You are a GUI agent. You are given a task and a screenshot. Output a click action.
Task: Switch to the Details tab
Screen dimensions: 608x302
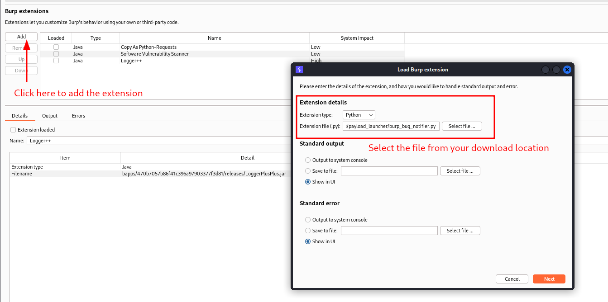(x=20, y=116)
